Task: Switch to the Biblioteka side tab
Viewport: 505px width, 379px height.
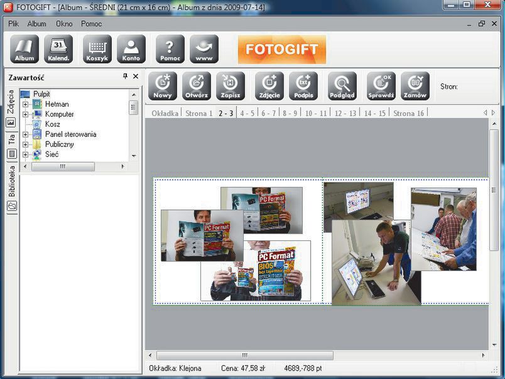Action: (x=12, y=188)
